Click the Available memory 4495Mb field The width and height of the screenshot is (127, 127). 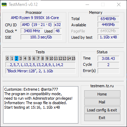(x=108, y=25)
